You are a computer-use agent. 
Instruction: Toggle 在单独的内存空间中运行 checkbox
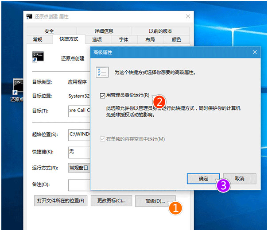(x=103, y=139)
